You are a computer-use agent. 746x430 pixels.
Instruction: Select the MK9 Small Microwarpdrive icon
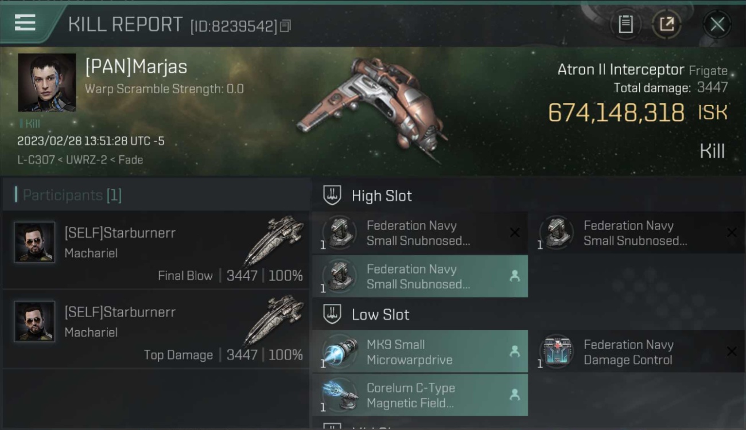(x=340, y=351)
